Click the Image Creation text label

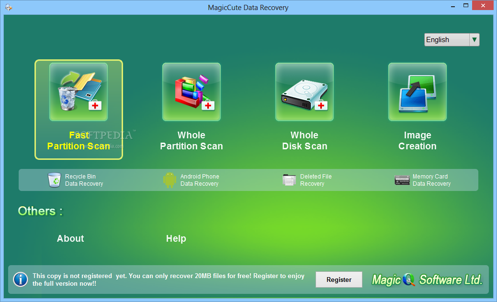tap(418, 141)
